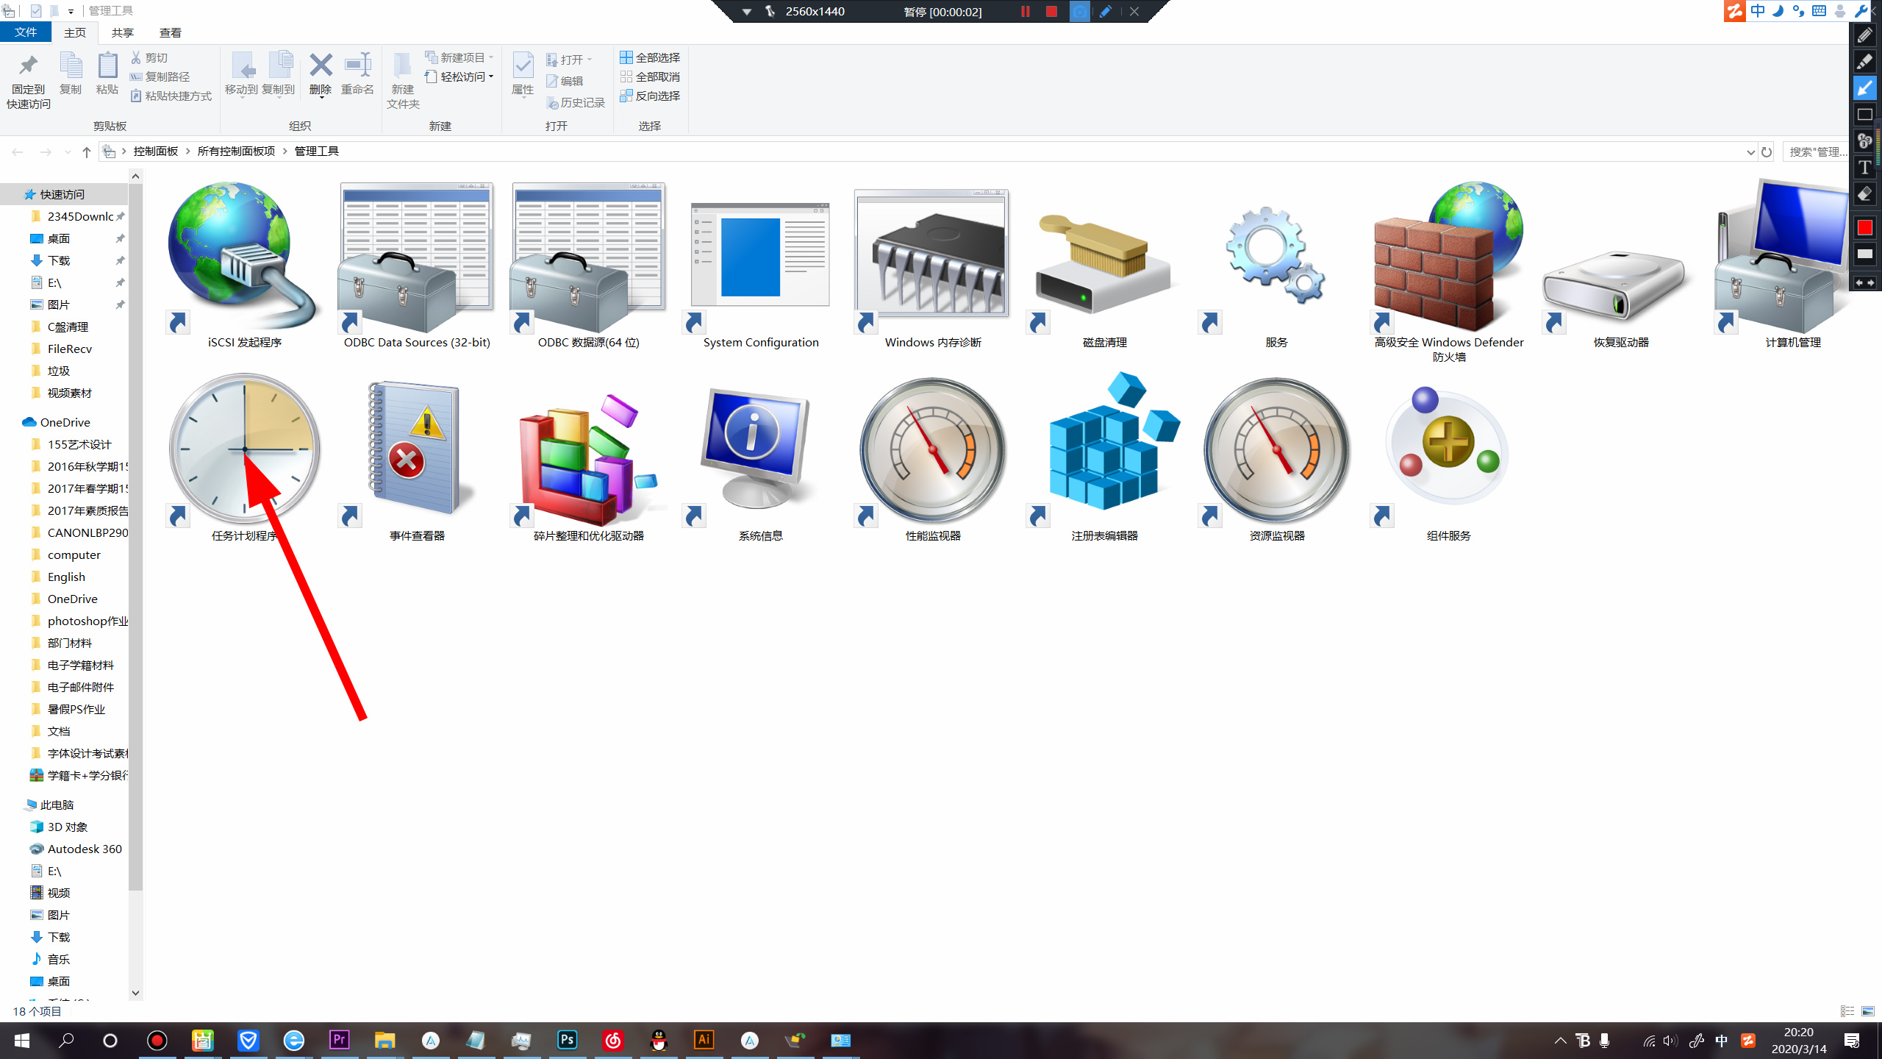1882x1059 pixels.
Task: Switch to details view icon in status bar
Action: pos(1847,1011)
